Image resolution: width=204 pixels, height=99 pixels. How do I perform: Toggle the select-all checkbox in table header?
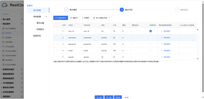(57, 25)
